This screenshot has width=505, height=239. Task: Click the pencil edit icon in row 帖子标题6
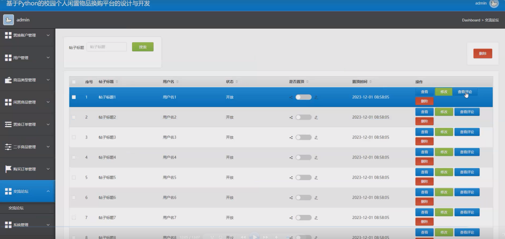coord(316,197)
